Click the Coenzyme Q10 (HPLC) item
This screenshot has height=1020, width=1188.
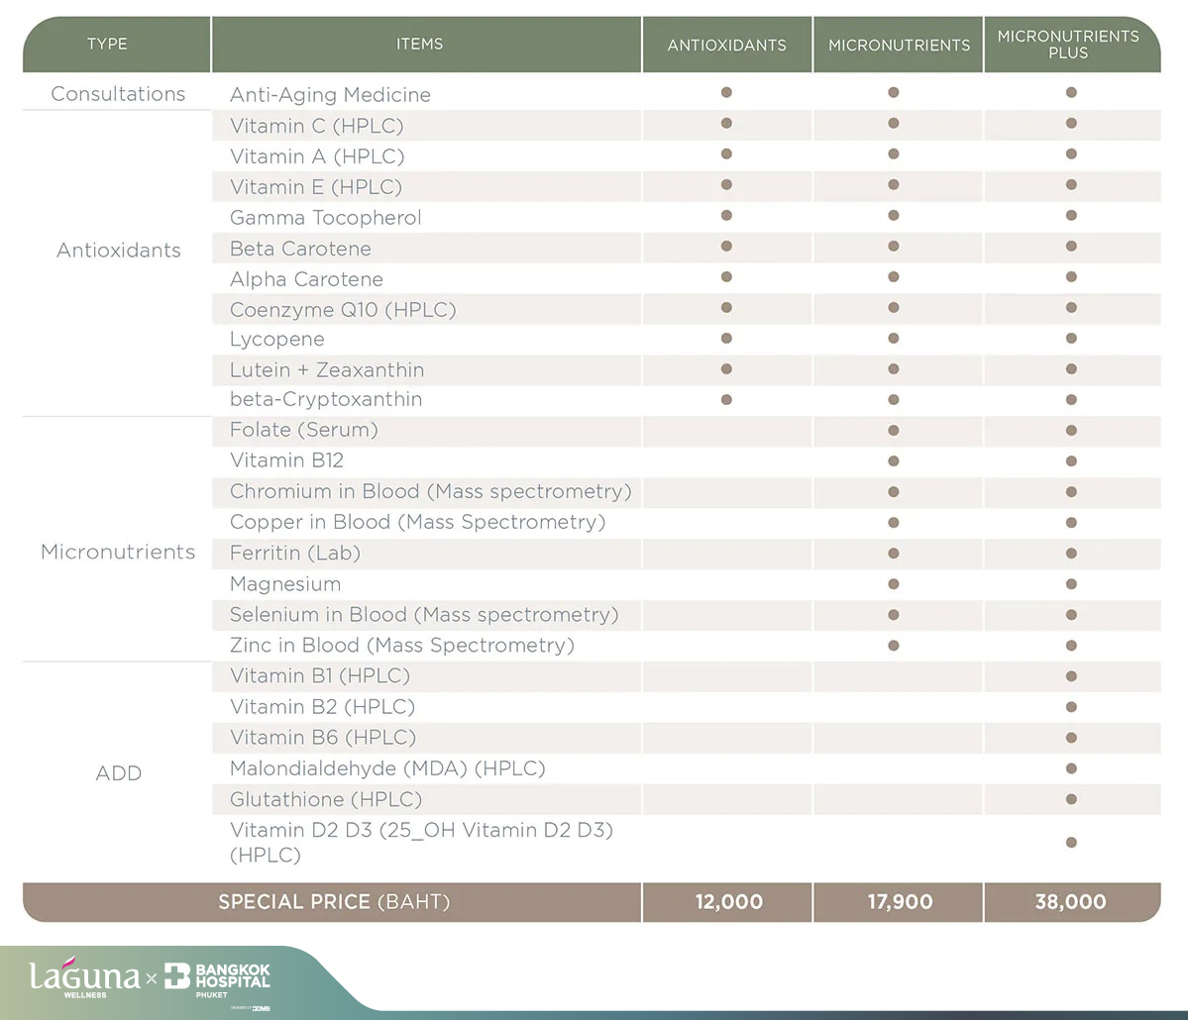[343, 310]
